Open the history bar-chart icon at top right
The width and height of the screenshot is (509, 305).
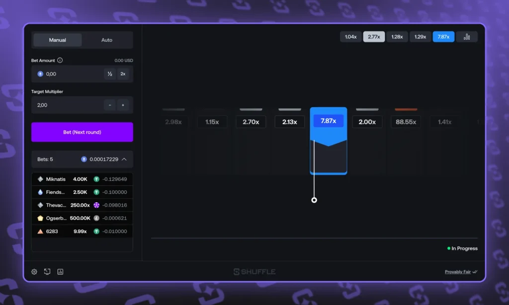pyautogui.click(x=467, y=37)
